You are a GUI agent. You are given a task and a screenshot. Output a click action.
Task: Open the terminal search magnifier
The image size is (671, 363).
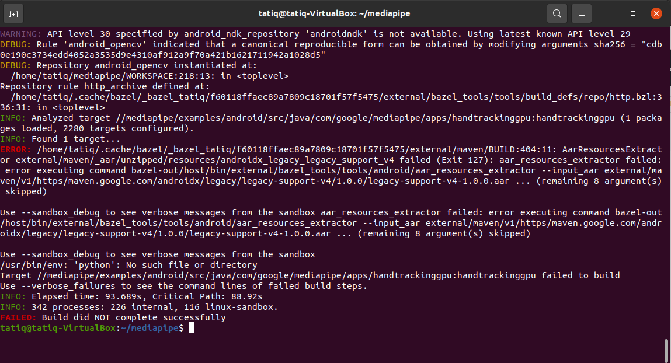[x=557, y=13]
